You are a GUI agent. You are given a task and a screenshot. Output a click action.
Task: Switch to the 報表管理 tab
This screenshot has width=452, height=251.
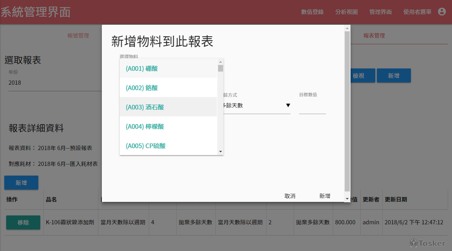375,35
